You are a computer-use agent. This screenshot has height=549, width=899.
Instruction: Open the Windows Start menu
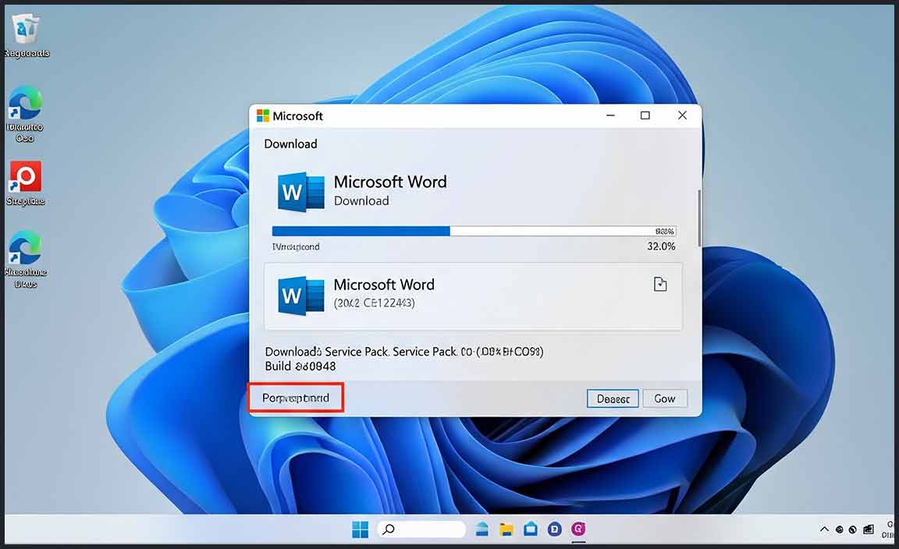360,530
